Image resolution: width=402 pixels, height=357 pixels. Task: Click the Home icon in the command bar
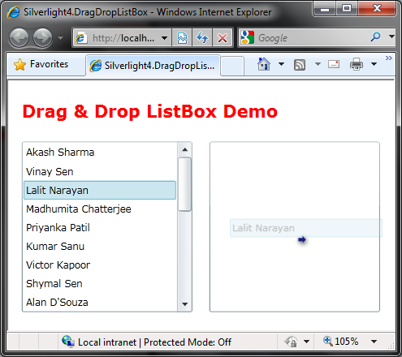tap(264, 64)
